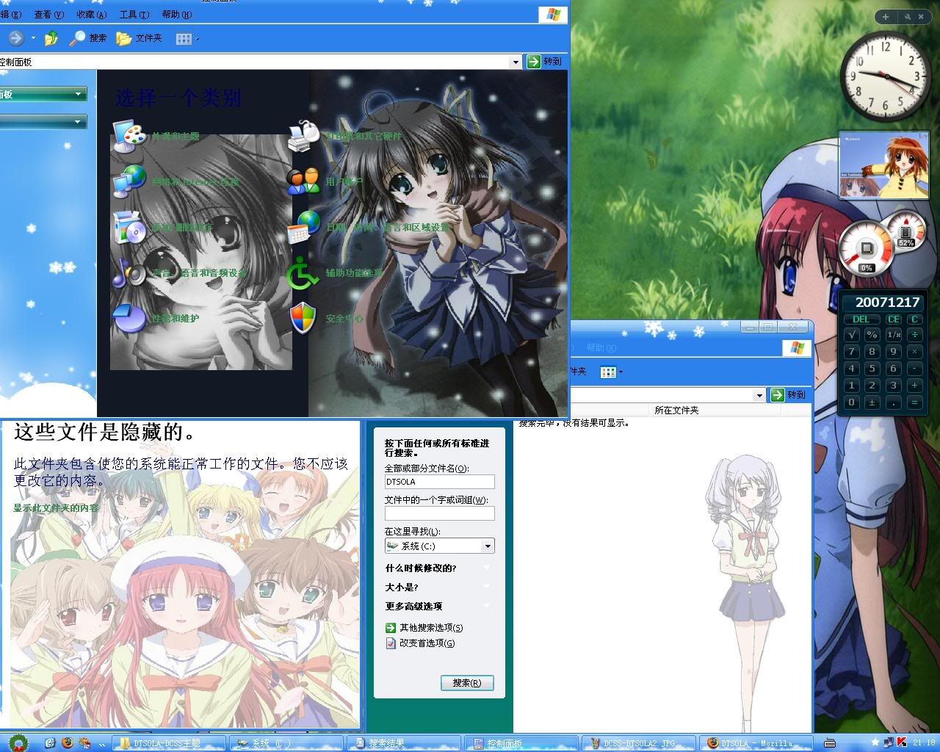This screenshot has width=940, height=752.
Task: Click sidebar add-gadget plus icon
Action: (x=886, y=16)
